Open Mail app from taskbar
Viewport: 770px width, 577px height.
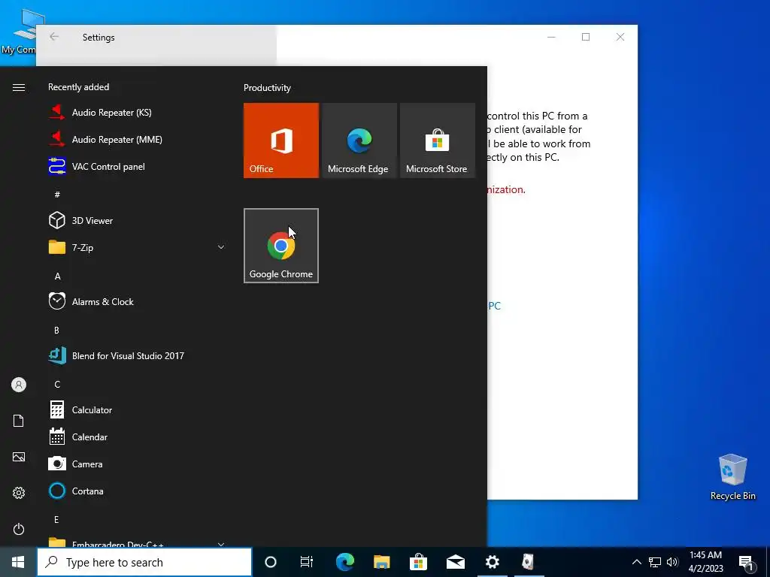click(455, 562)
